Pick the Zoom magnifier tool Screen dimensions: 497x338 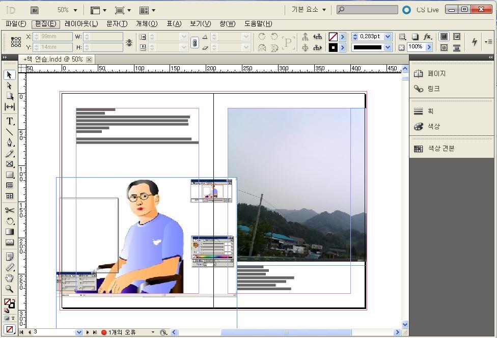[10, 289]
